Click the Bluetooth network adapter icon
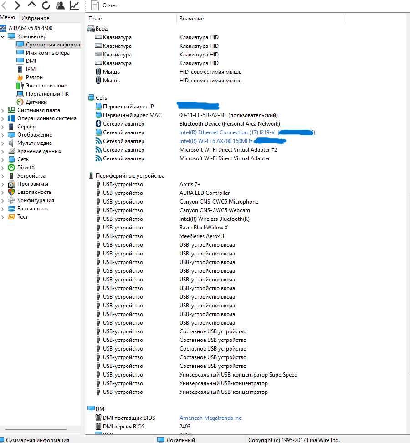 98,124
